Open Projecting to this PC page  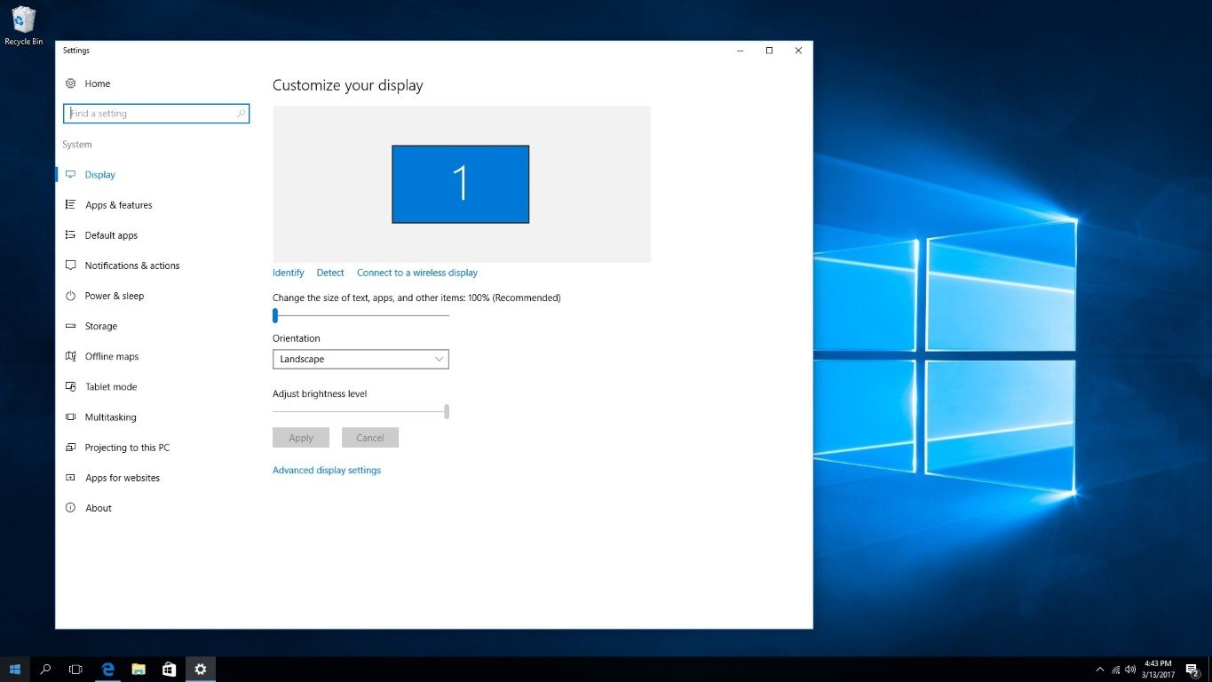pos(127,448)
